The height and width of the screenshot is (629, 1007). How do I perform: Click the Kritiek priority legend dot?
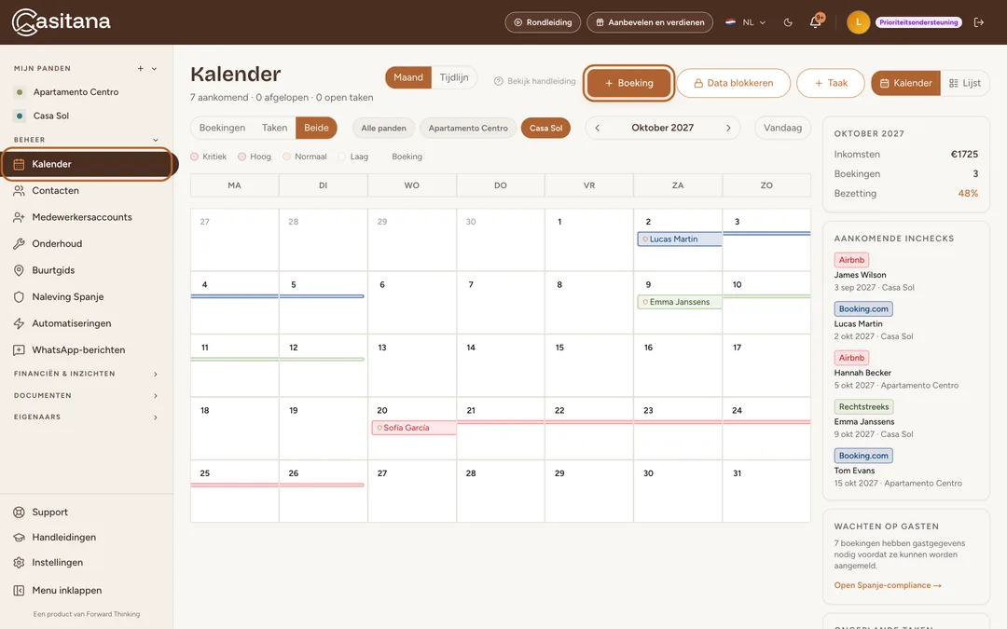click(195, 157)
